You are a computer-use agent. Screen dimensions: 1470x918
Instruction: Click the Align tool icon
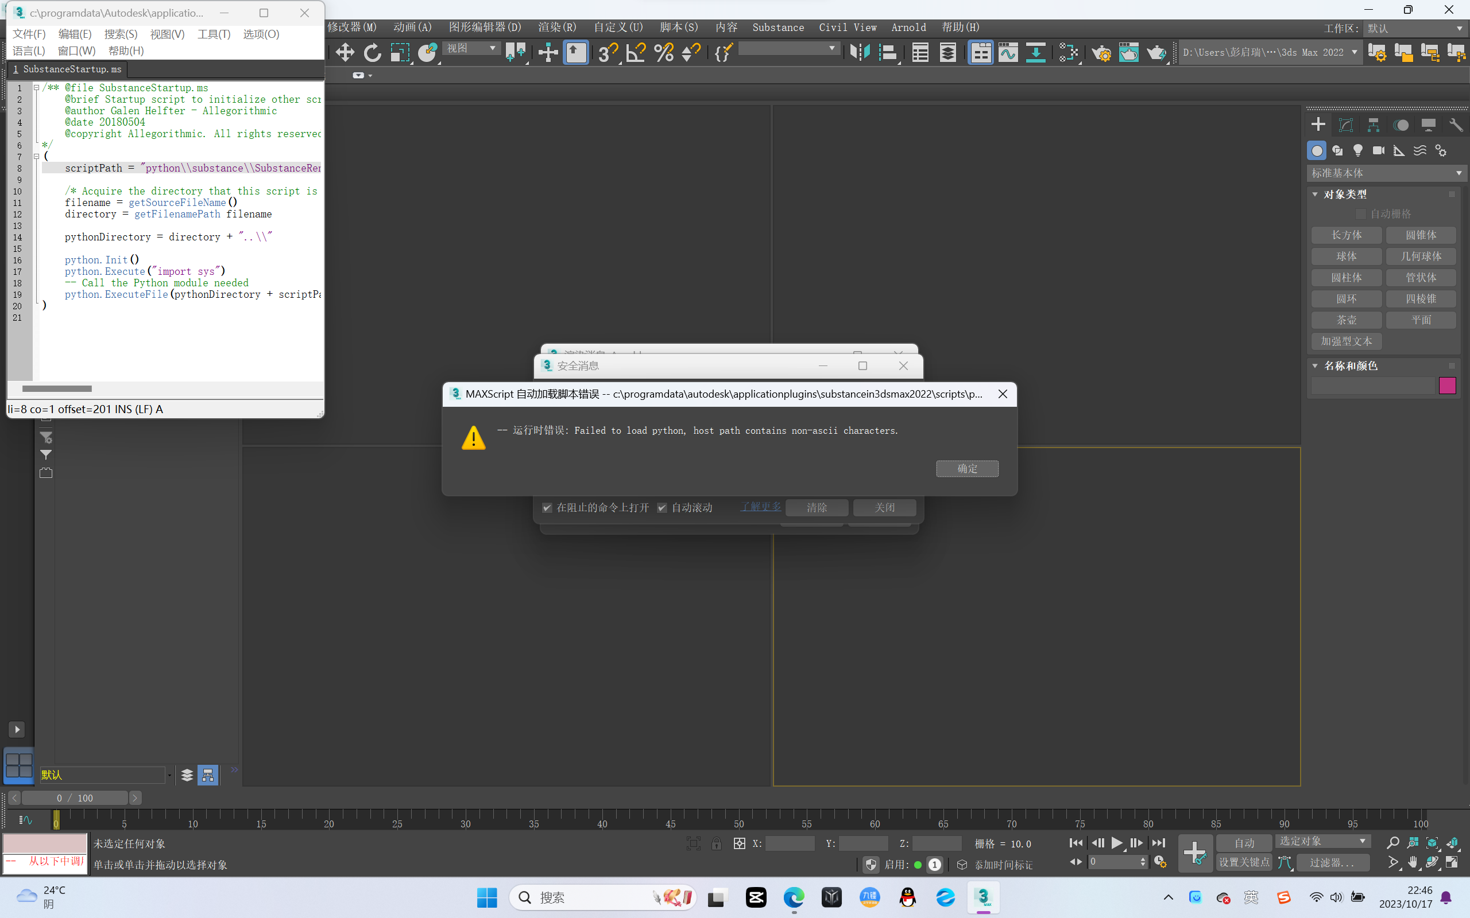(x=888, y=52)
